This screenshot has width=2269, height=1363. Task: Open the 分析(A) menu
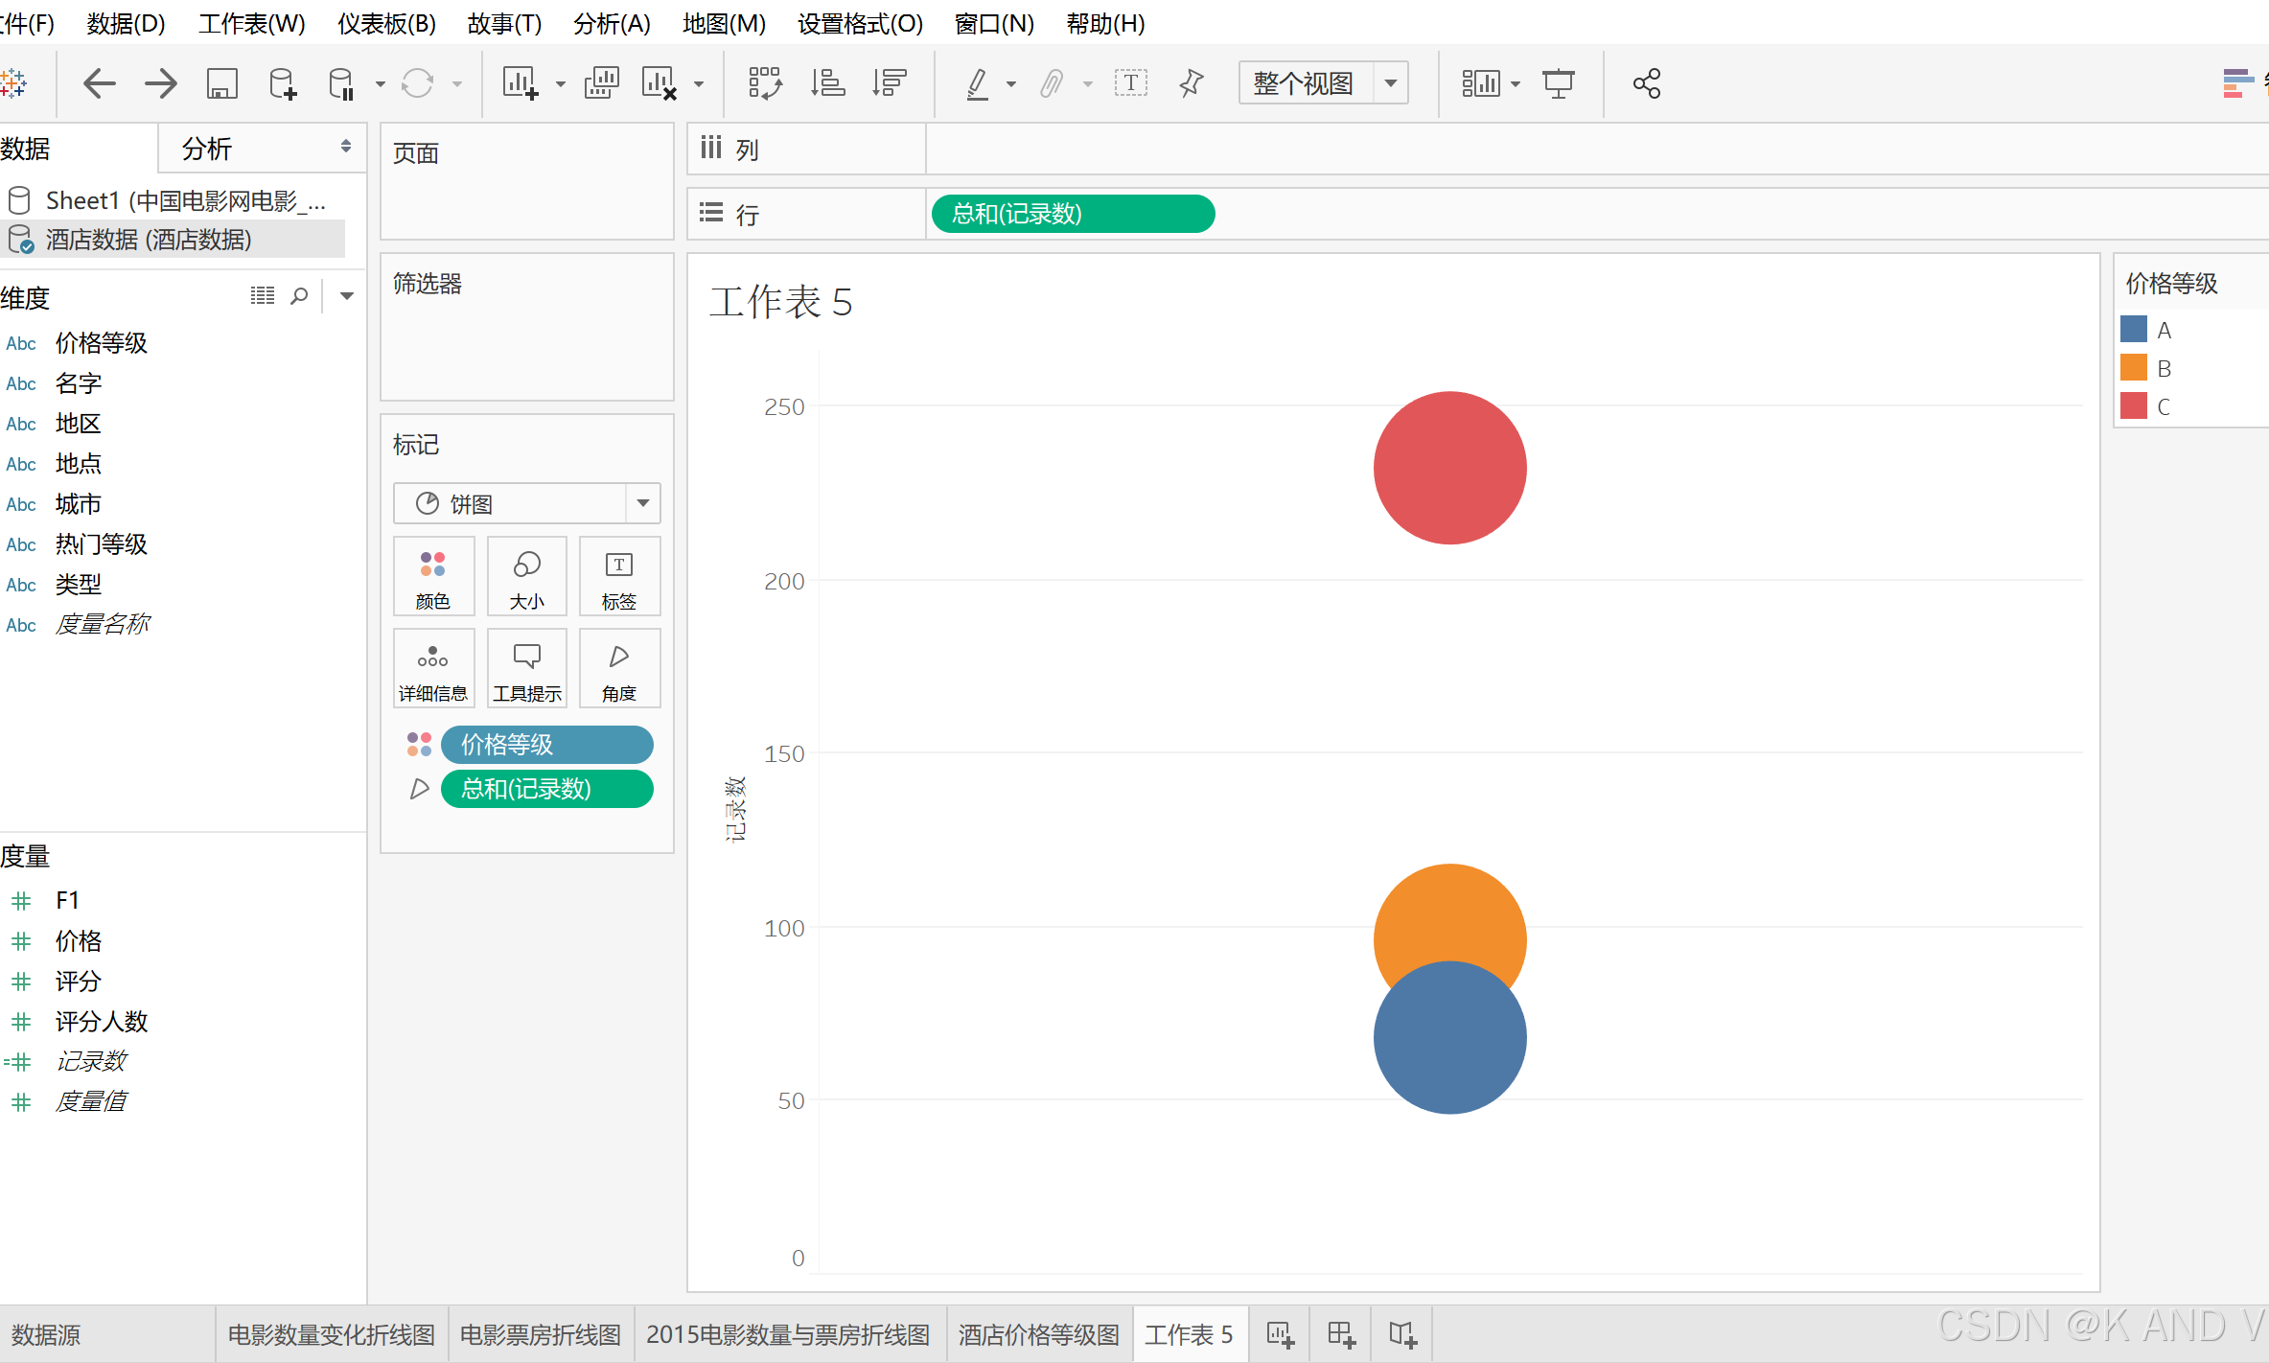tap(612, 23)
